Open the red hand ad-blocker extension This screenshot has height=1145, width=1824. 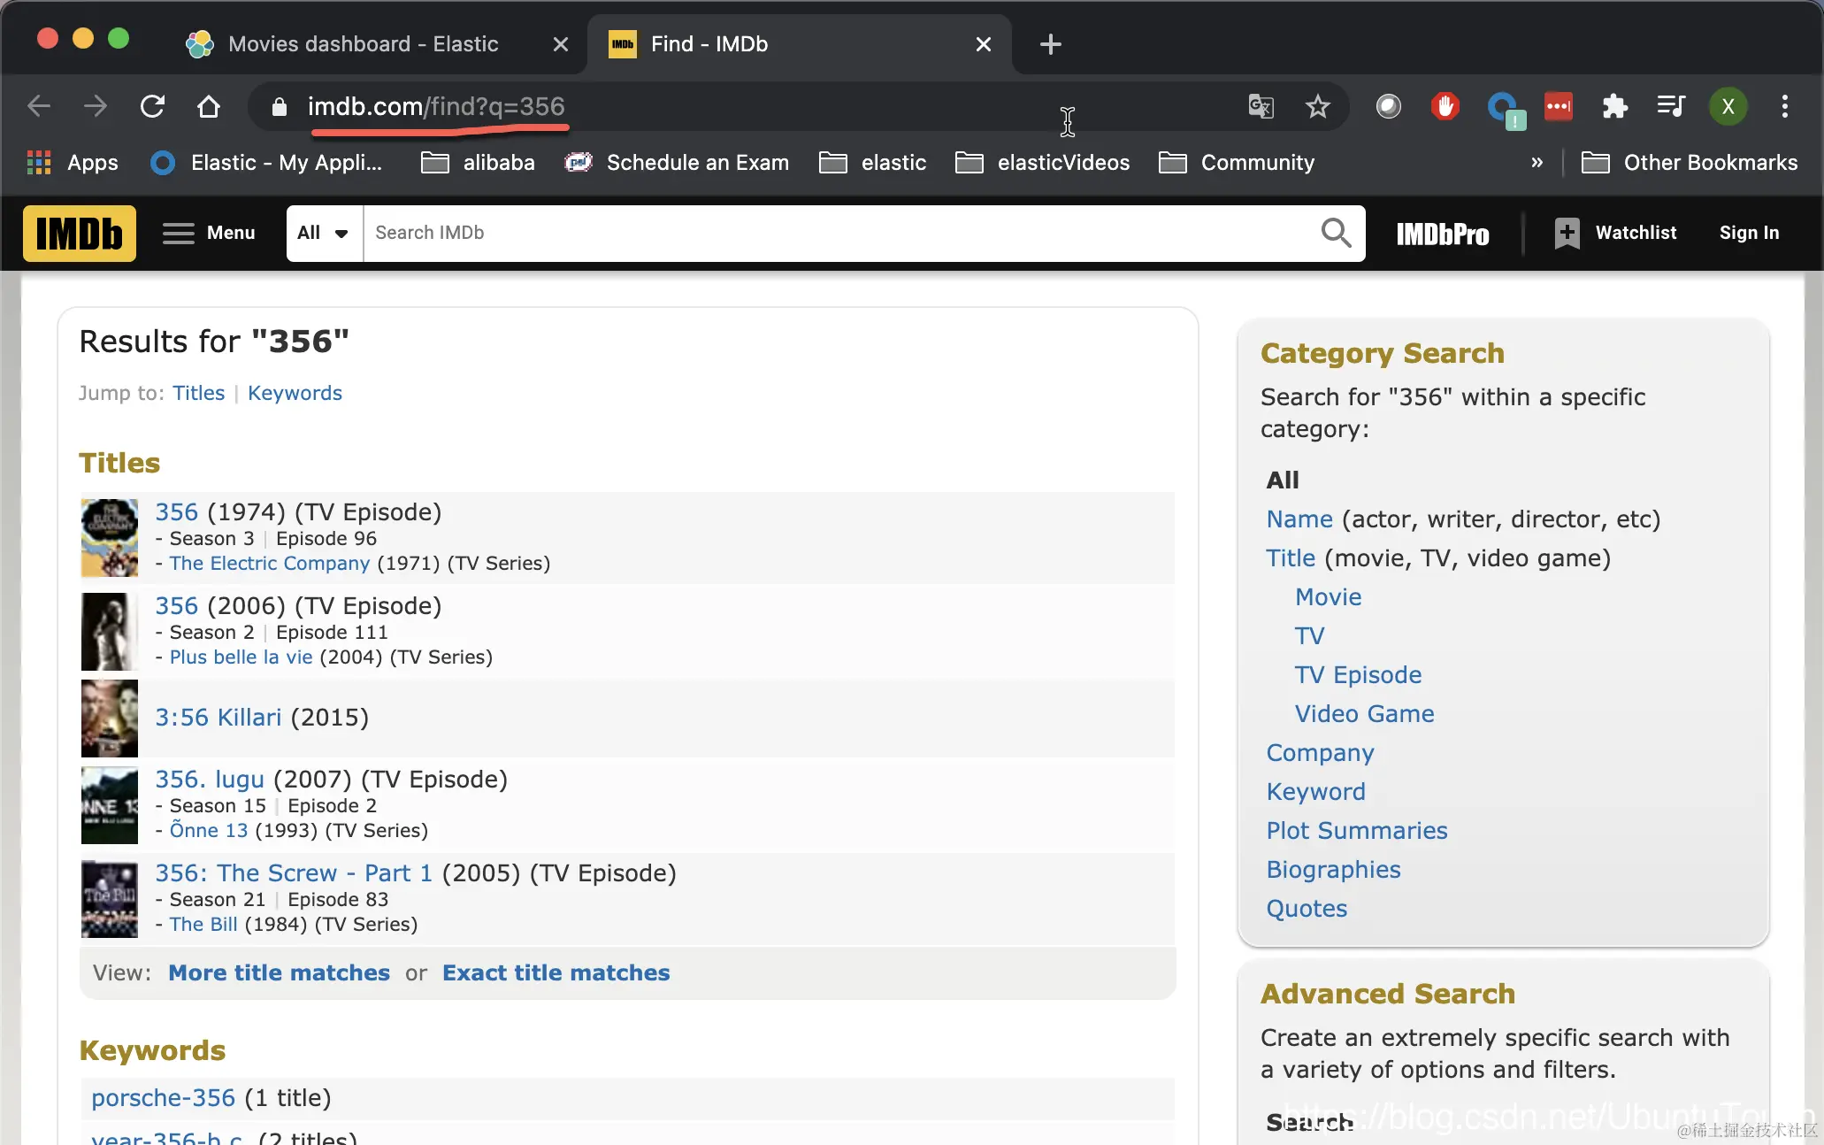pyautogui.click(x=1445, y=107)
